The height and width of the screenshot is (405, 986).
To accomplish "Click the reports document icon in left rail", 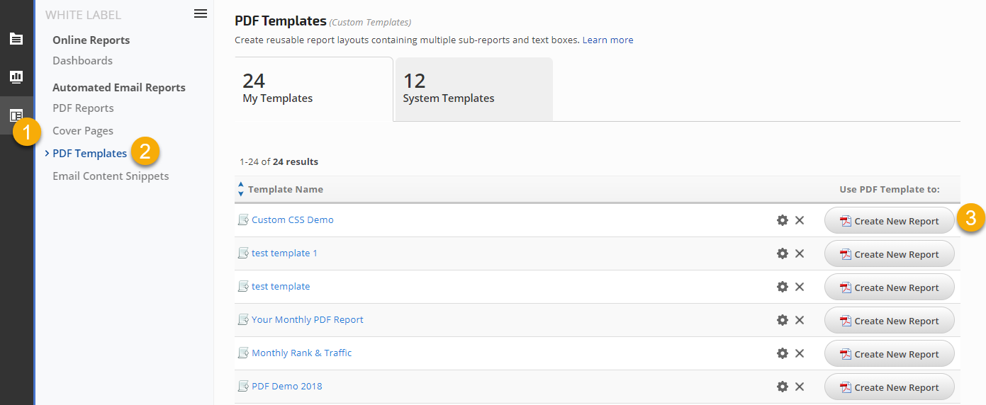I will pyautogui.click(x=16, y=39).
